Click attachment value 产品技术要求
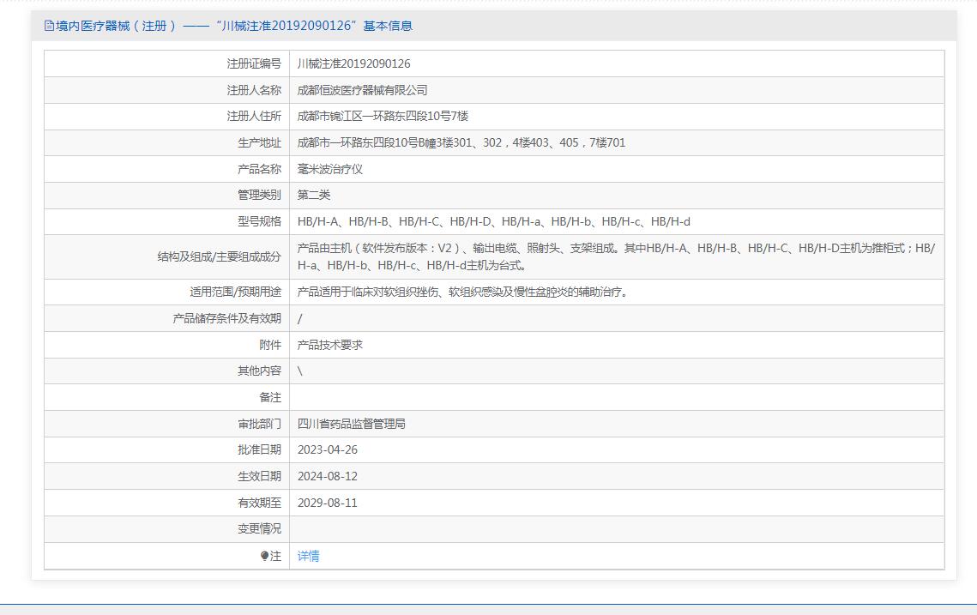 (x=330, y=345)
